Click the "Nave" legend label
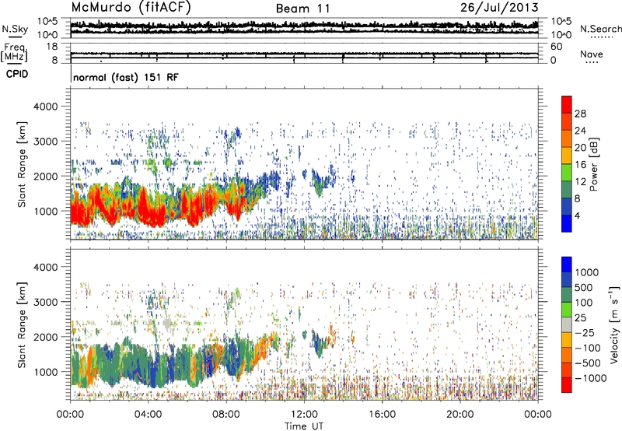 [591, 54]
